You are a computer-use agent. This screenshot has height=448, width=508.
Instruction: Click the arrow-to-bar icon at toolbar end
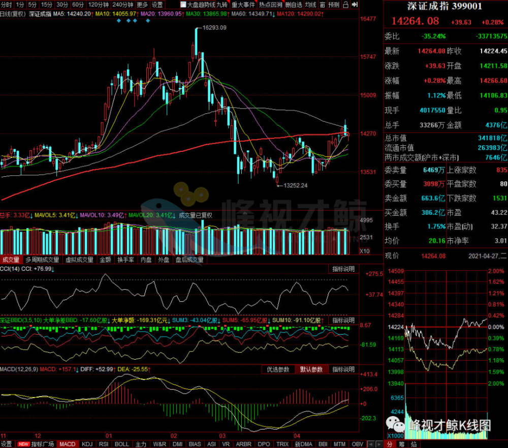[x=355, y=5]
